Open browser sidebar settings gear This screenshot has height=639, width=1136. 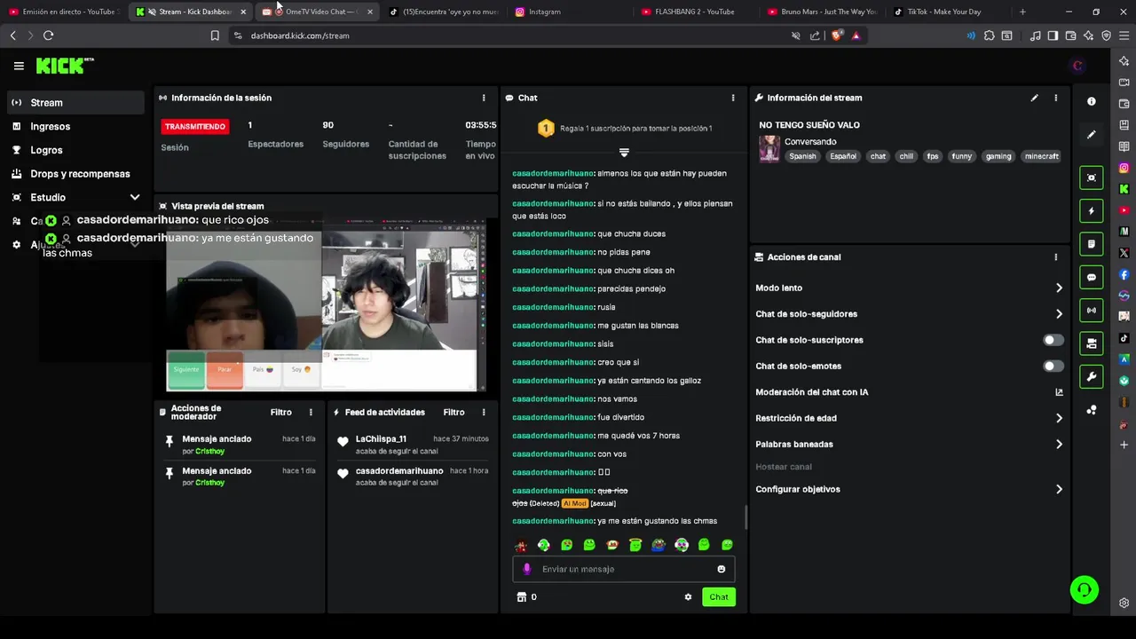pos(1124,603)
